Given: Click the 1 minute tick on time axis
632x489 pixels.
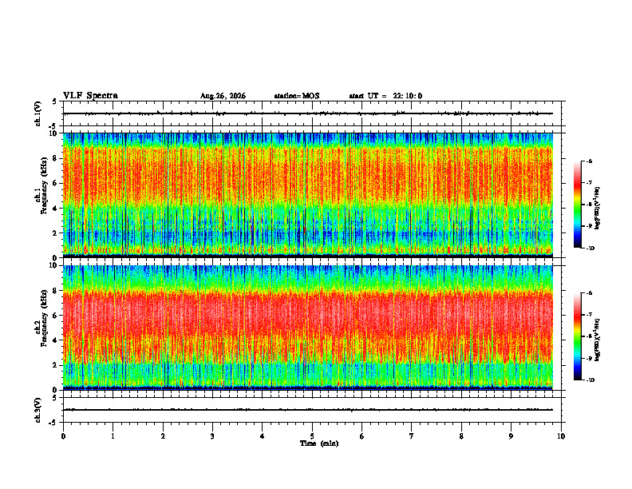Looking at the screenshot, I should click(113, 436).
